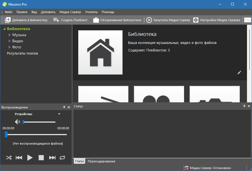
Task: Click Создать Плейлист toolbar button
Action: point(70,20)
